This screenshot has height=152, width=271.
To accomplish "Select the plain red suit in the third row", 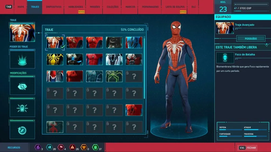I will (x=75, y=76).
